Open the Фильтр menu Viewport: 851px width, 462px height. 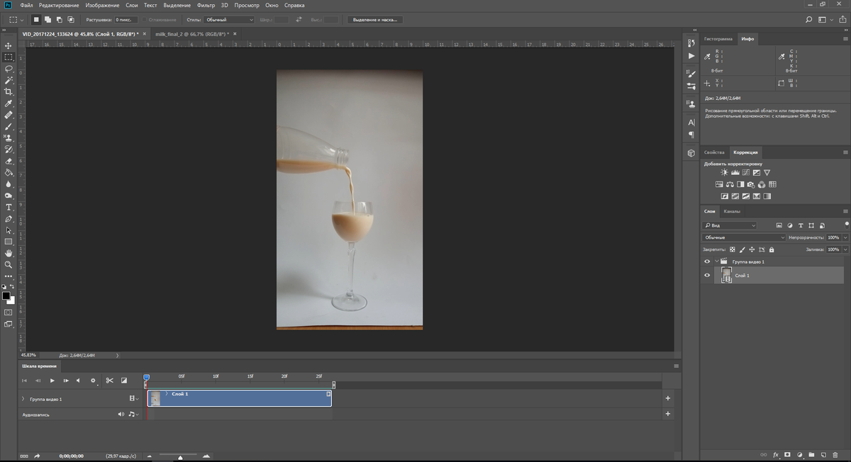[x=206, y=5]
